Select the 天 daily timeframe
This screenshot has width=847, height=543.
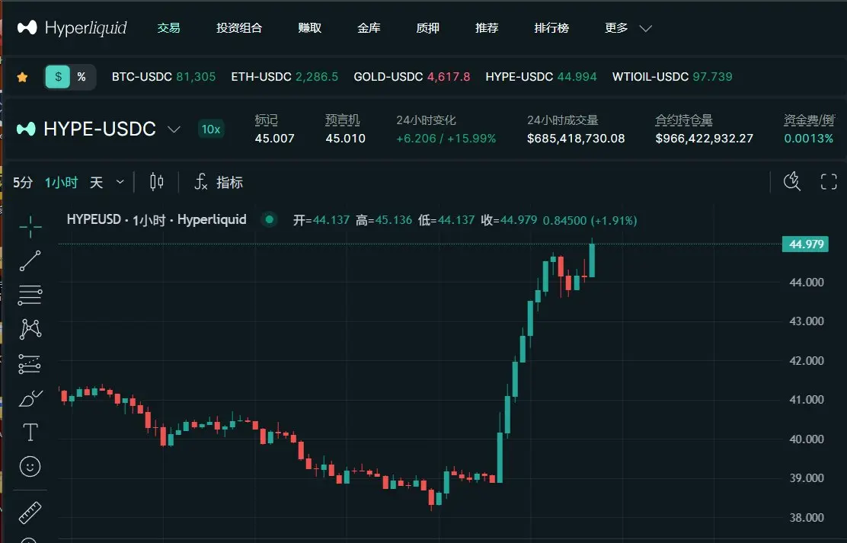[x=96, y=182]
